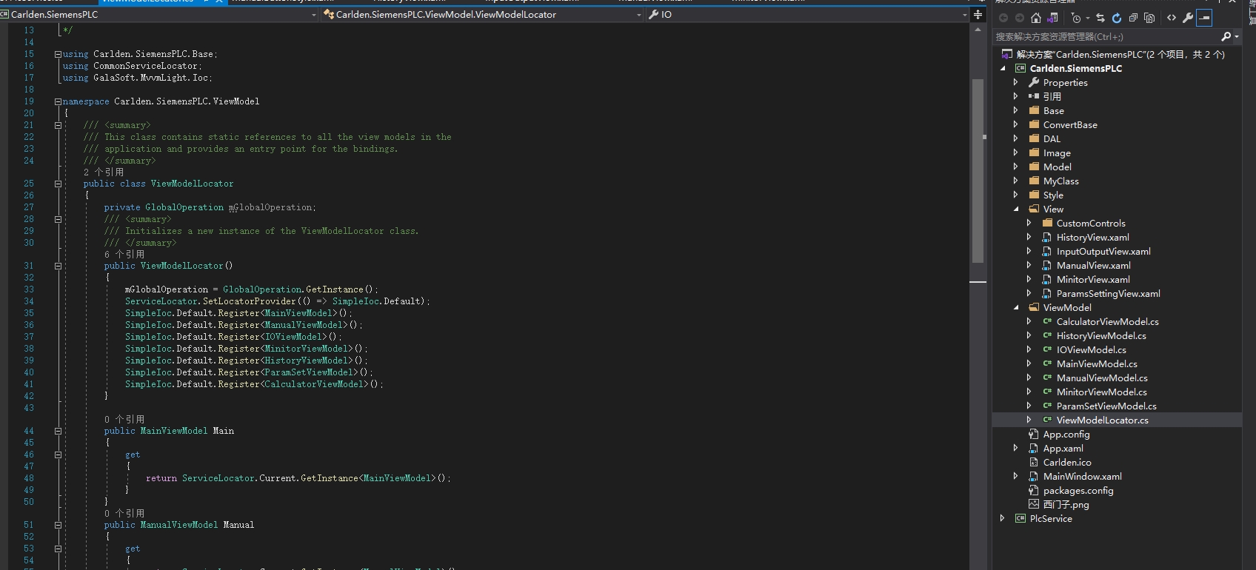Click '0 个引用' CodeLens above the Manual property

point(124,513)
